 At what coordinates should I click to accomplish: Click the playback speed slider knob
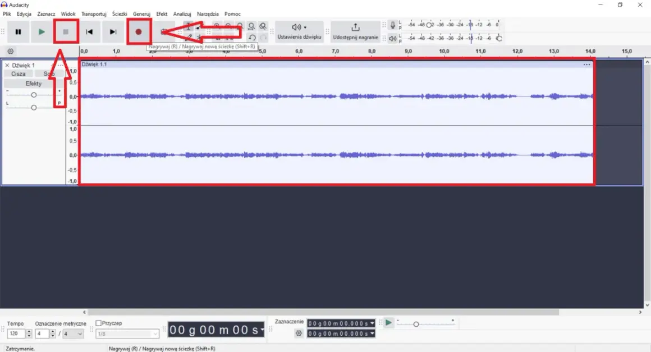coord(416,324)
